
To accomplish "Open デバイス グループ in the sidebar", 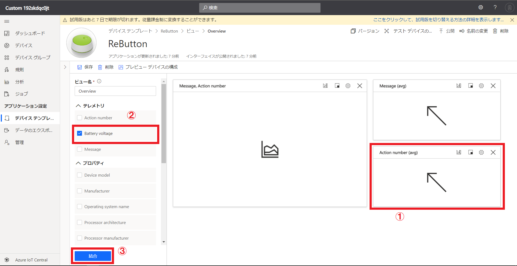I will (x=30, y=57).
